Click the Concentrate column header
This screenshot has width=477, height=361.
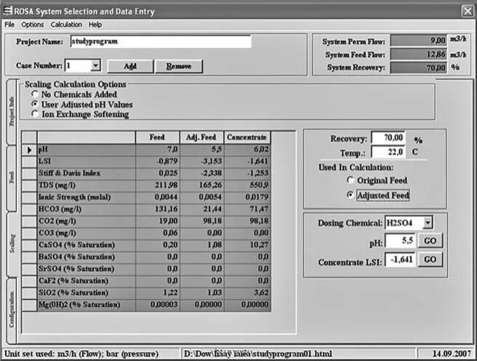(x=247, y=137)
